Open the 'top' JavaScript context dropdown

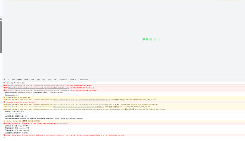[x=12, y=83]
